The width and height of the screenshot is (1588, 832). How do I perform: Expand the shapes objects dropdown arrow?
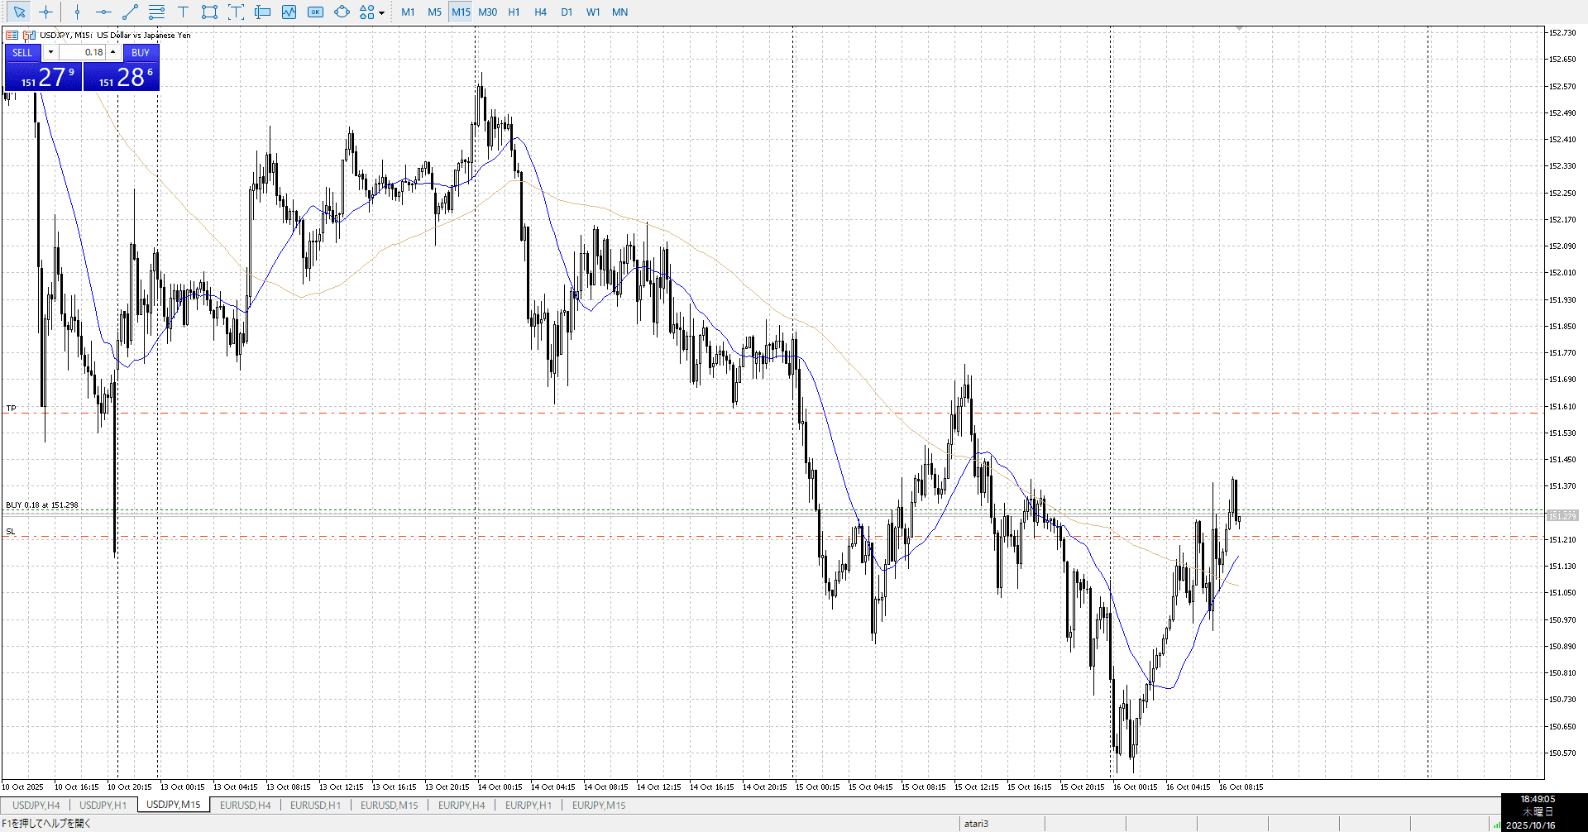[x=381, y=12]
